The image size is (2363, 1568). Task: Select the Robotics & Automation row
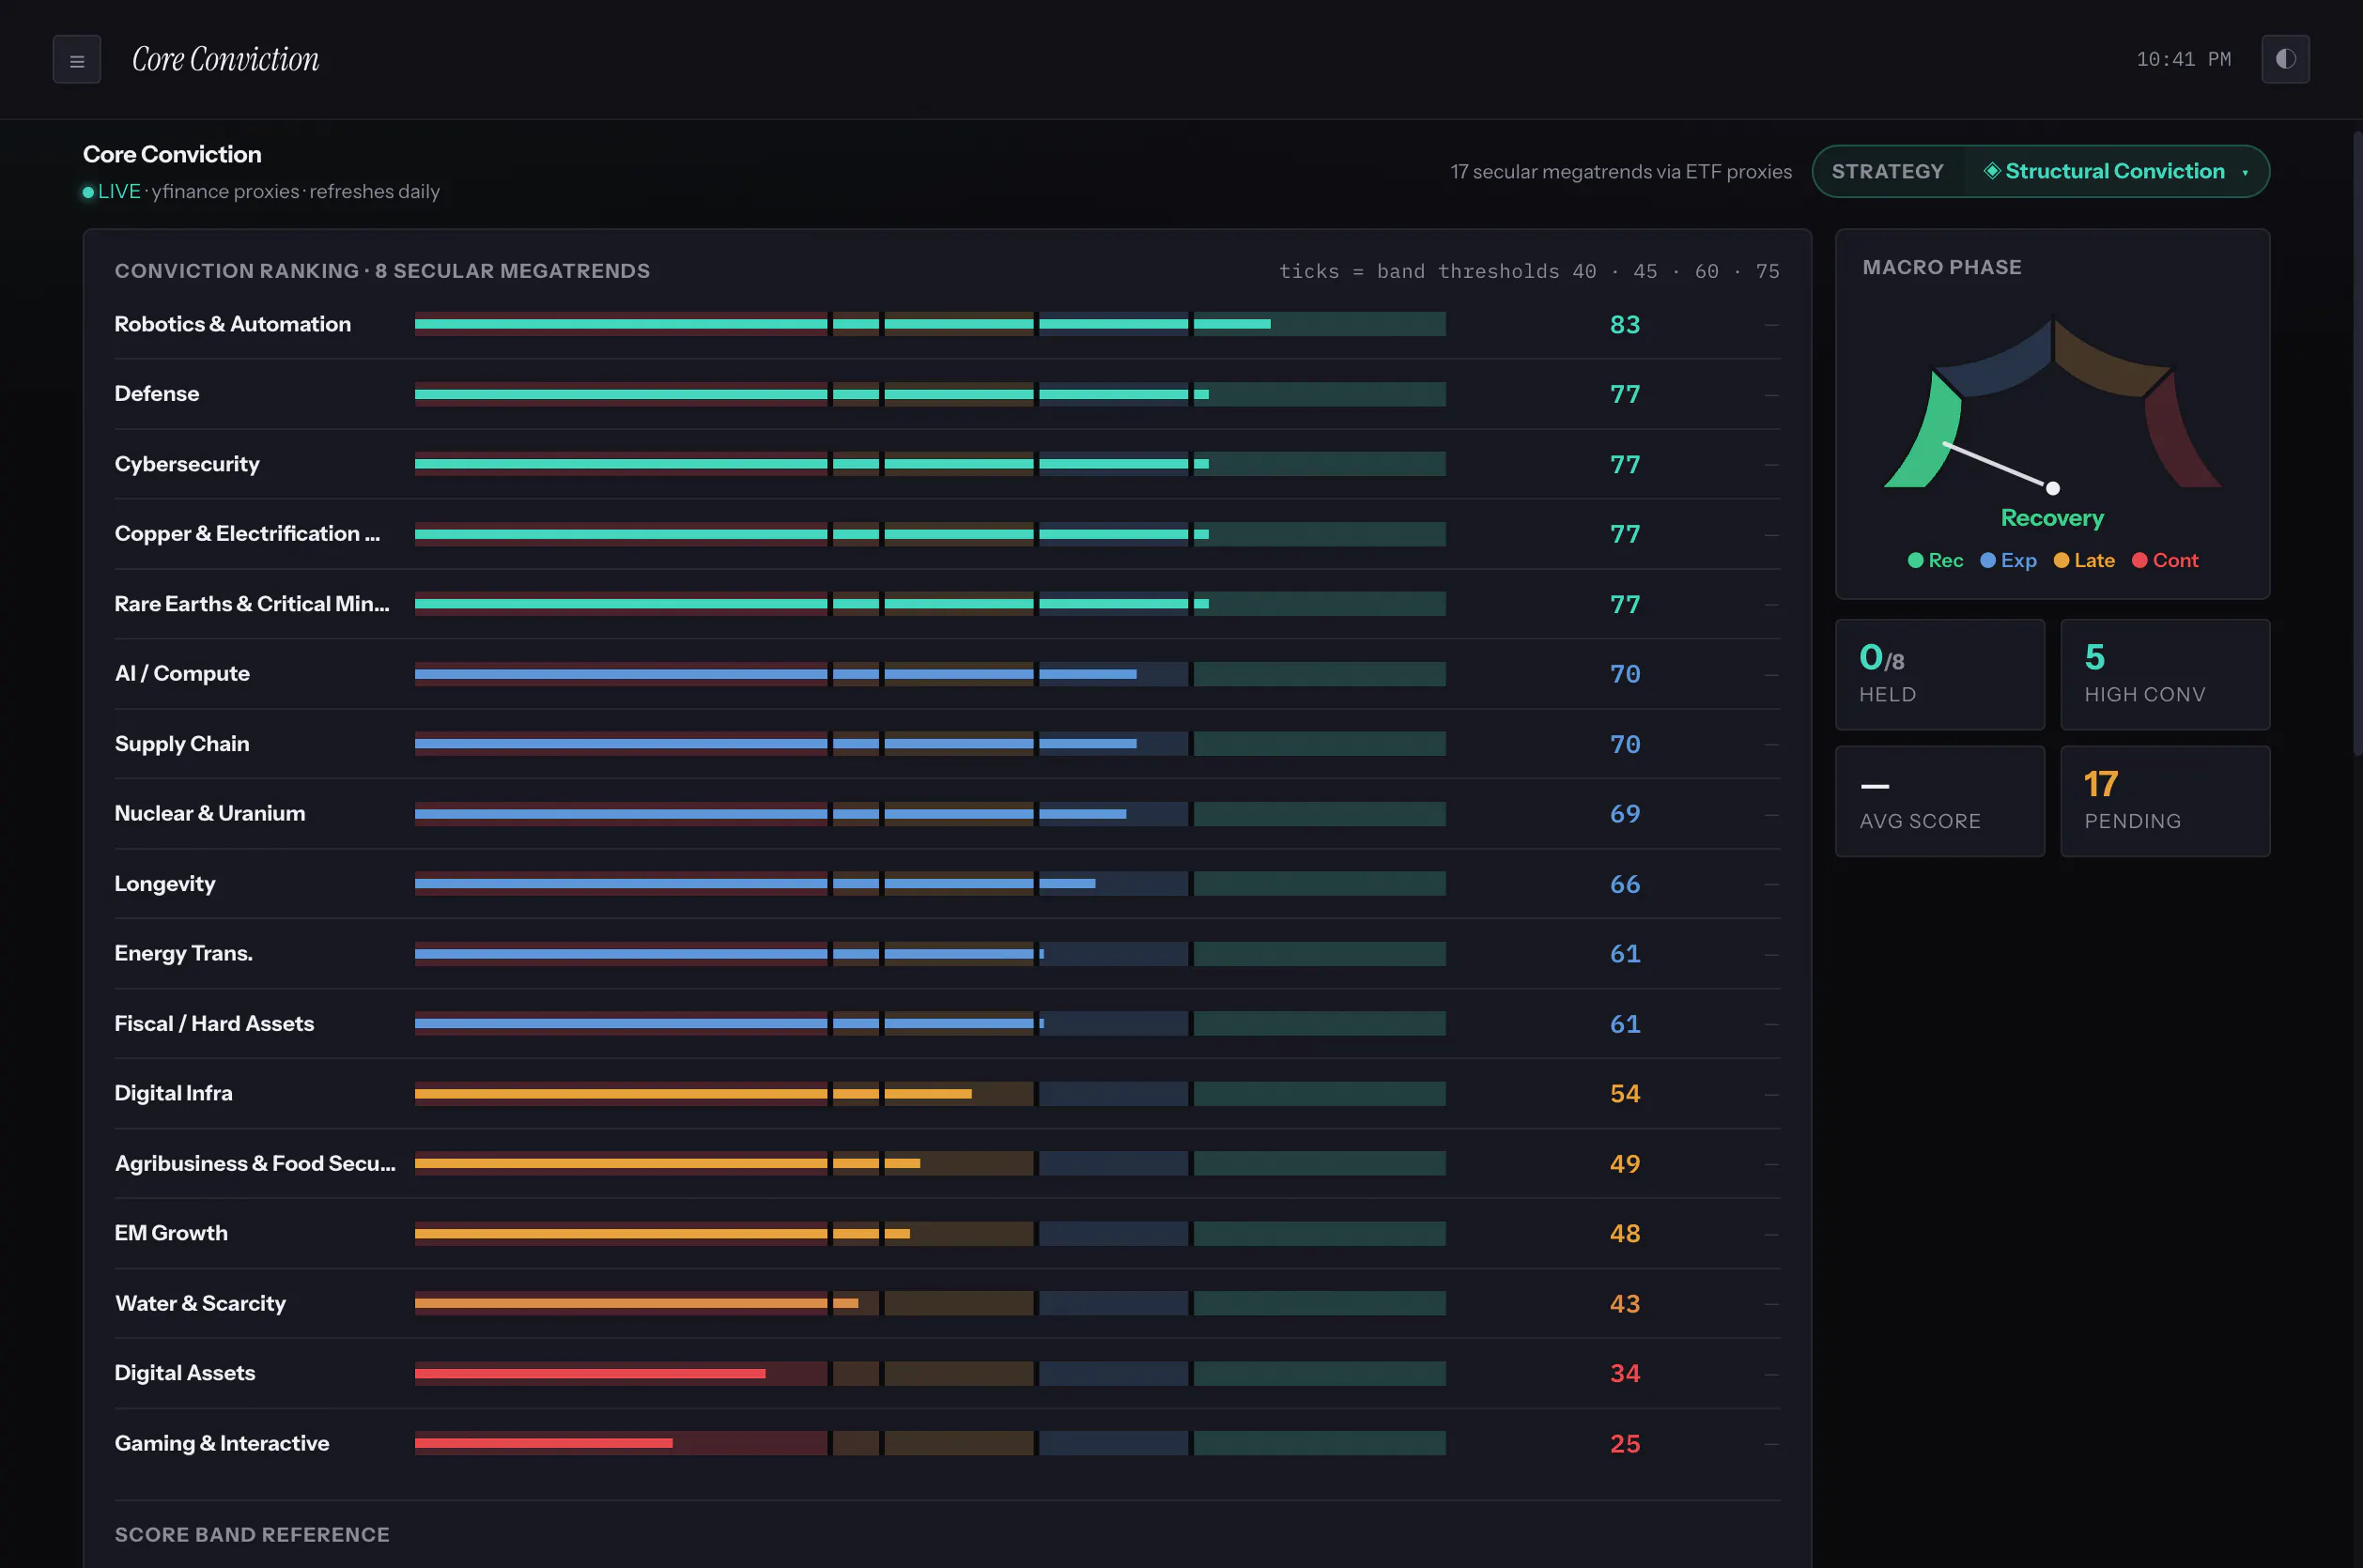(947, 324)
